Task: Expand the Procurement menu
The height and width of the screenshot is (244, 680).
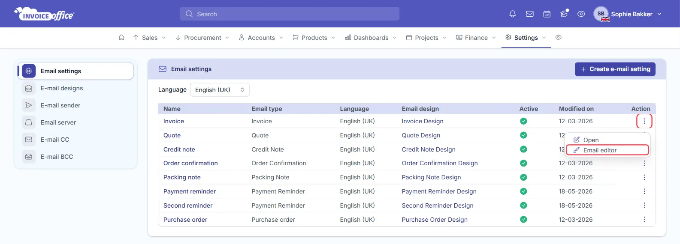Action: pos(202,38)
